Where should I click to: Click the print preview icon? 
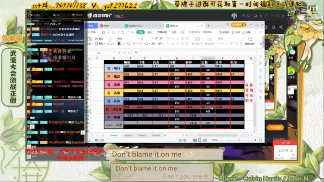click(x=118, y=32)
